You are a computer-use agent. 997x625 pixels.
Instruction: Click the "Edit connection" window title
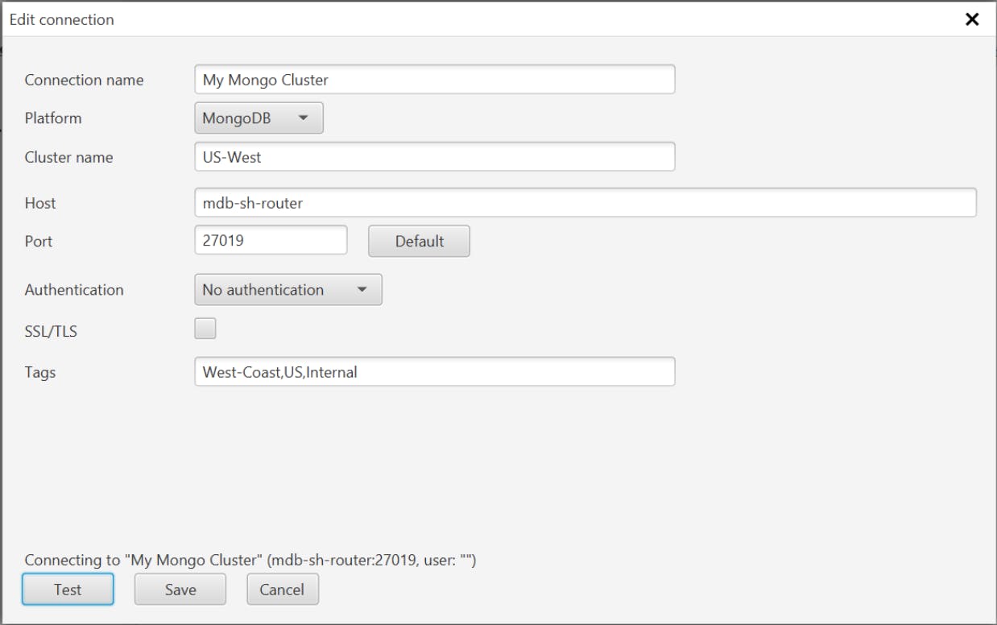point(61,19)
